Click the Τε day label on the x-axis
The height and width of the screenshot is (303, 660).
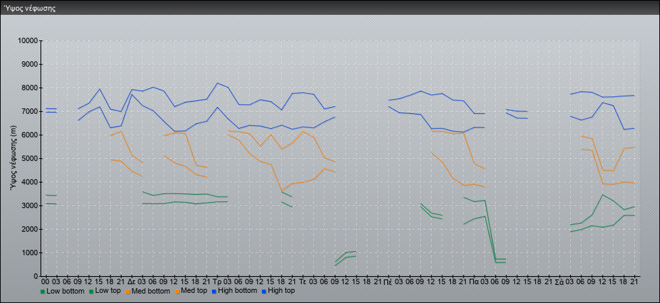(x=302, y=282)
